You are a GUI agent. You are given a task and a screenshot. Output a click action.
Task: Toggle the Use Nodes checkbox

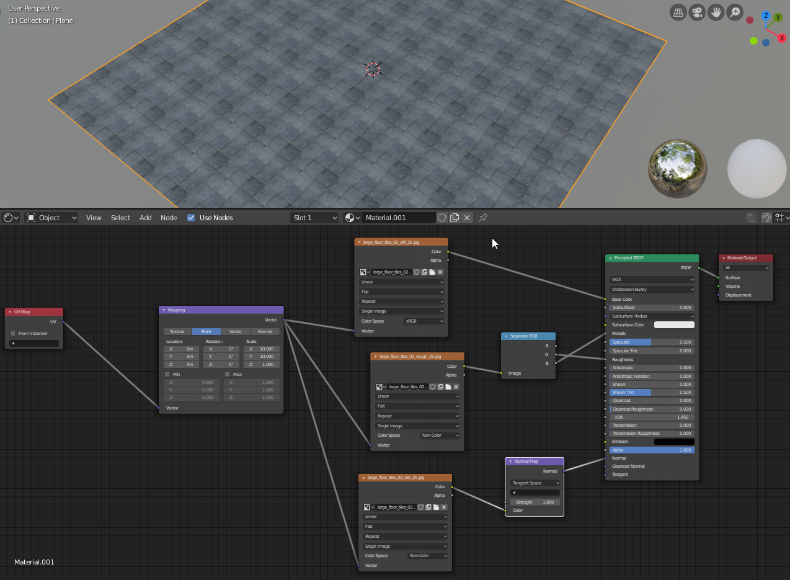[x=191, y=218]
